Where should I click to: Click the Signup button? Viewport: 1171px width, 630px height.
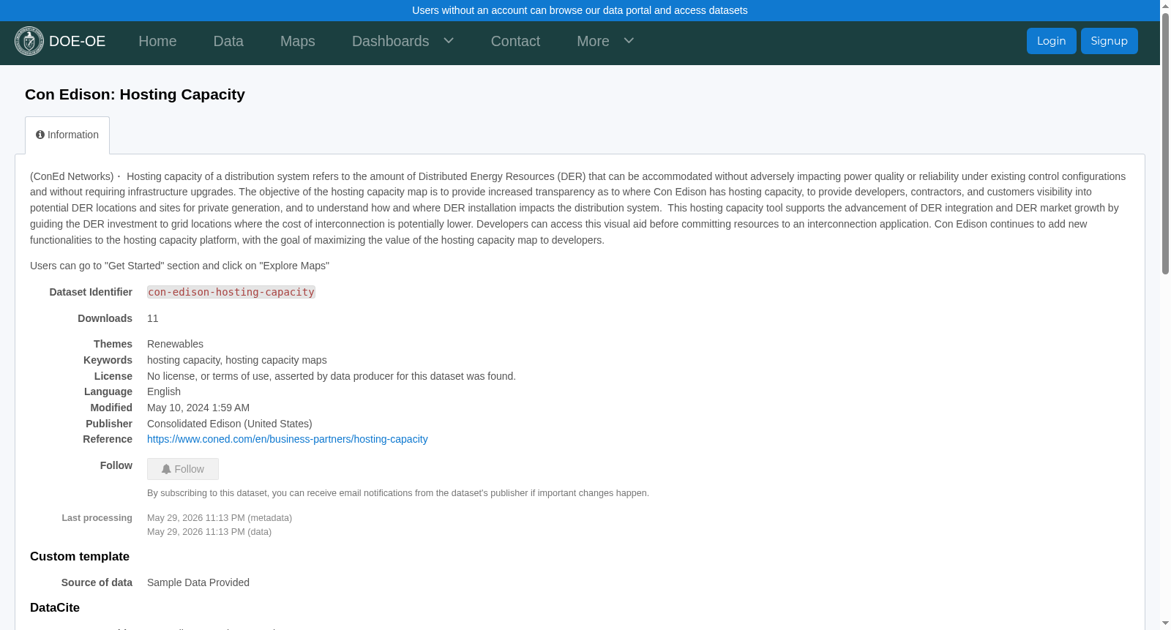[1110, 41]
